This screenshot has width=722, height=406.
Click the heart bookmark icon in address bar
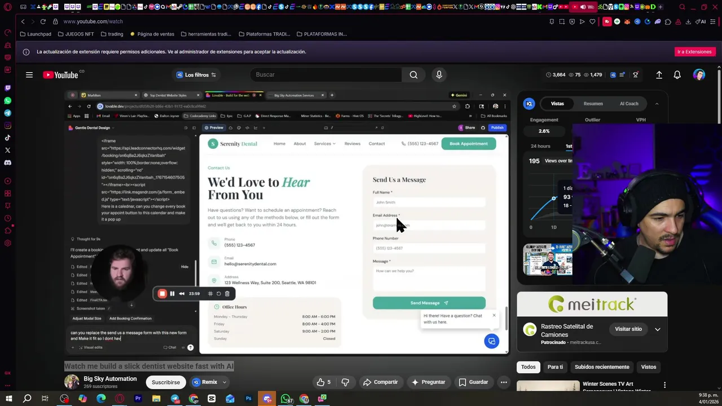coord(592,21)
